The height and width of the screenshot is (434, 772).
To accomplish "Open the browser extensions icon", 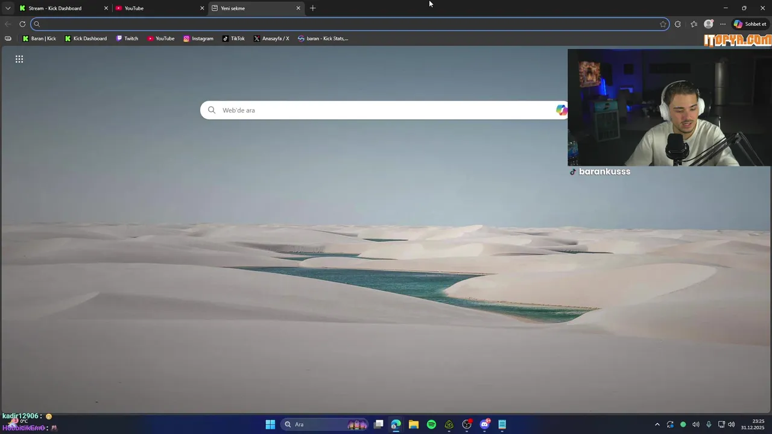I will coord(678,24).
